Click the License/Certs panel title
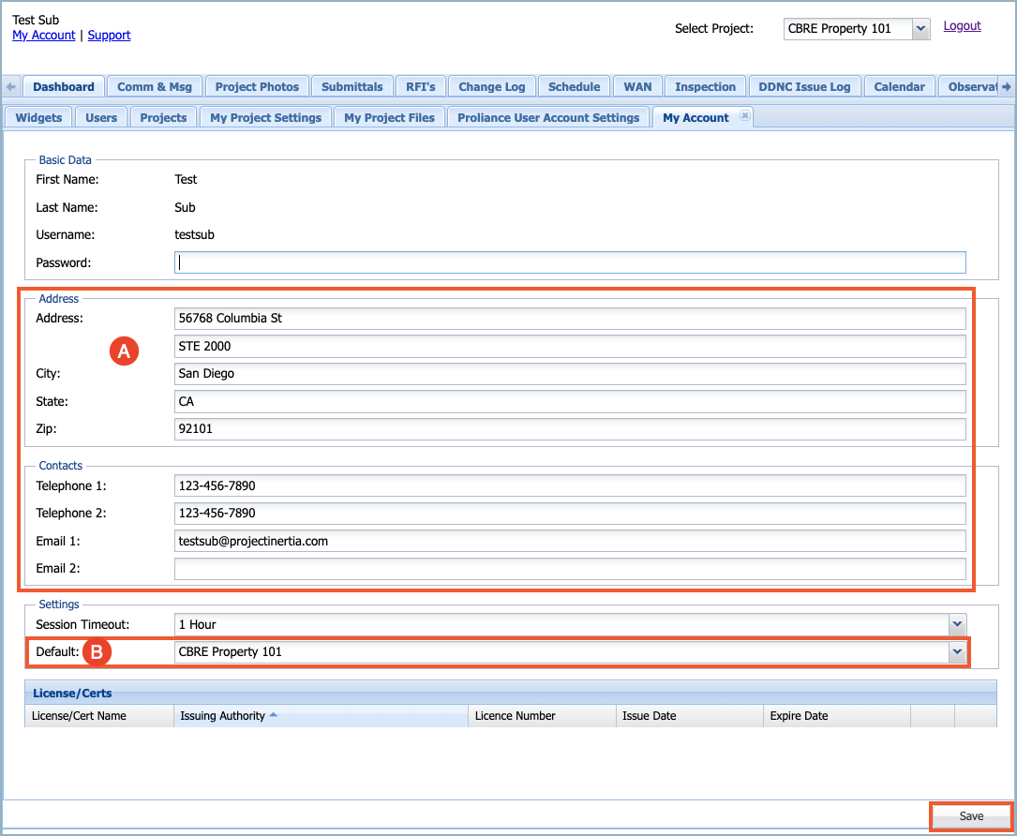This screenshot has width=1017, height=836. (x=72, y=694)
